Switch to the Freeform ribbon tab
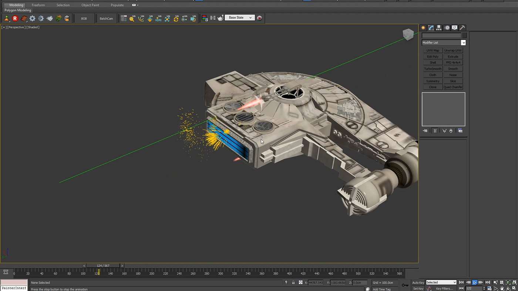 click(38, 5)
